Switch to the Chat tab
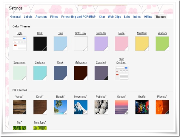This screenshot has width=180, height=137. pos(102,17)
